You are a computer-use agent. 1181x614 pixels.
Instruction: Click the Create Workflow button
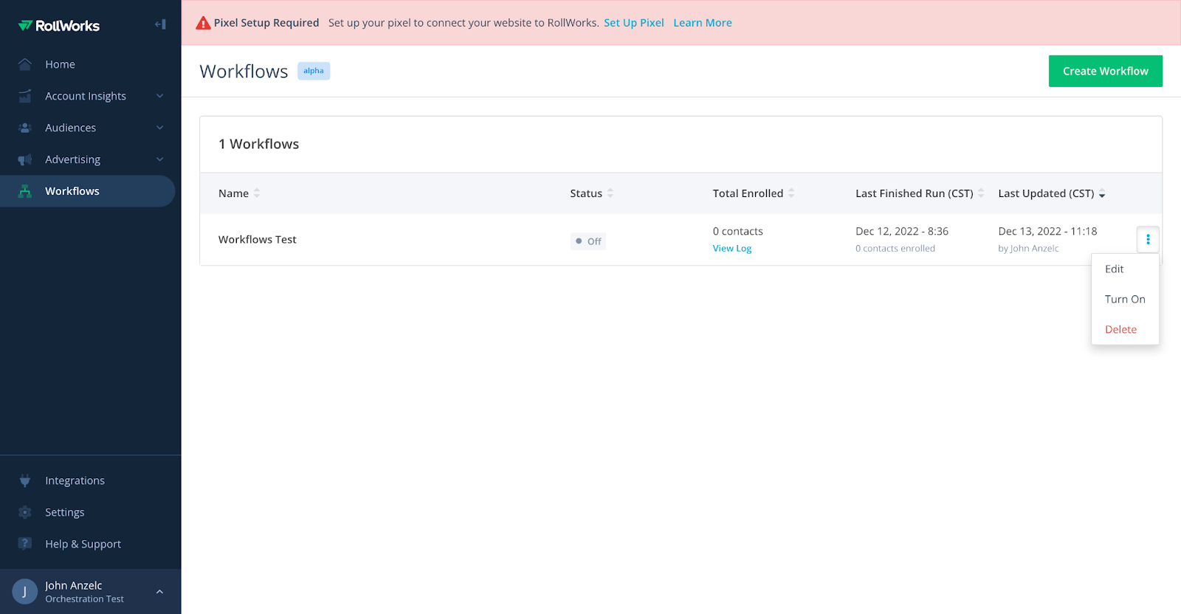click(1105, 71)
